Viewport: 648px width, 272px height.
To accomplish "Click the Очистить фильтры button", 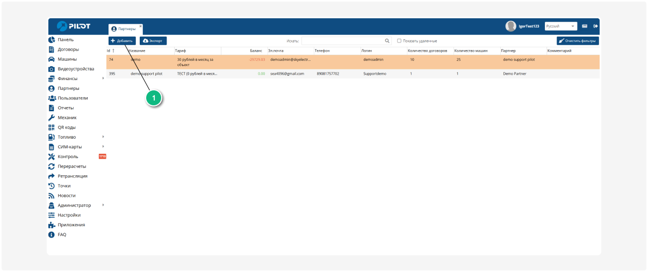I will (x=578, y=41).
